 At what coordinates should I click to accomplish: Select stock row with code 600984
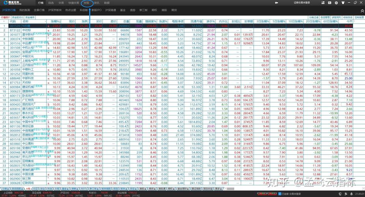[176, 87]
